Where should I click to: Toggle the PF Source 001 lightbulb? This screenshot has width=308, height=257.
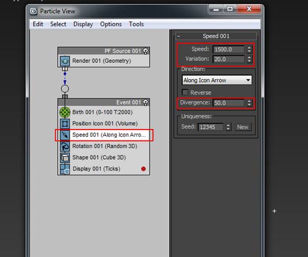pyautogui.click(x=146, y=51)
